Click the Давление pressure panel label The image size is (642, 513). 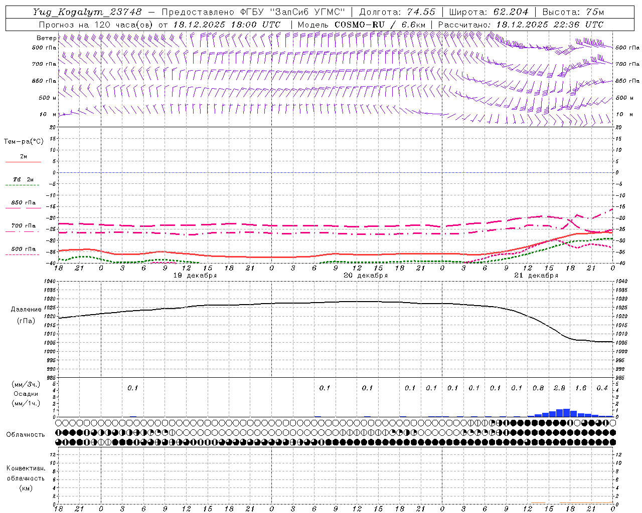[x=26, y=310]
